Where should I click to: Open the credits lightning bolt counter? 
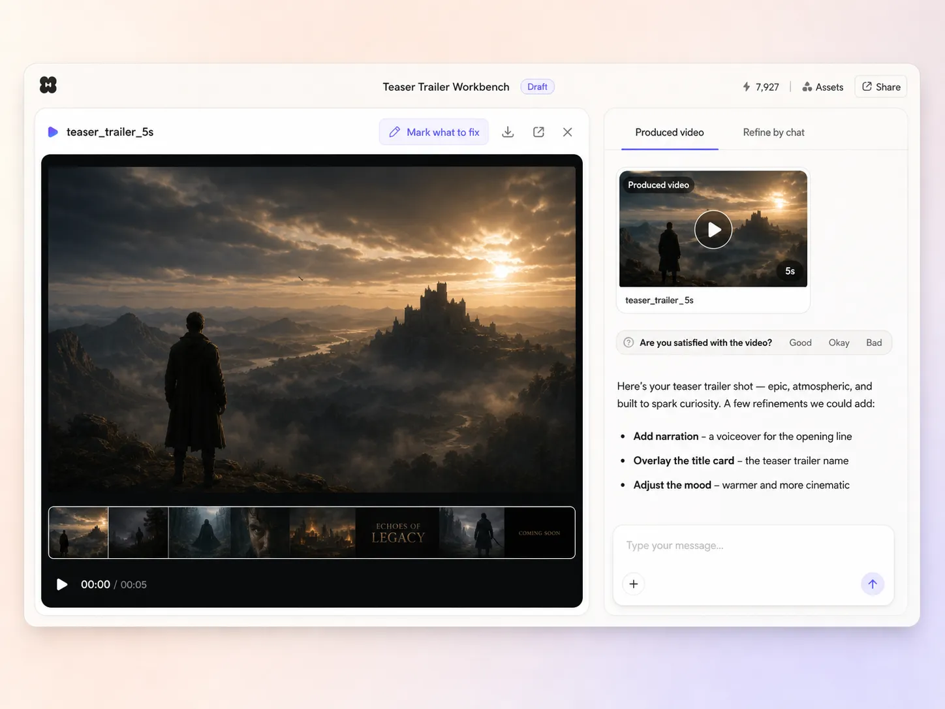[x=761, y=87]
